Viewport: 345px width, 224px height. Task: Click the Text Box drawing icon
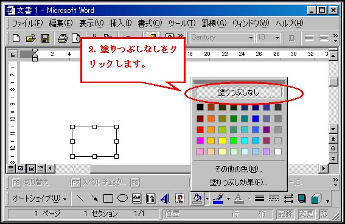tap(137, 198)
